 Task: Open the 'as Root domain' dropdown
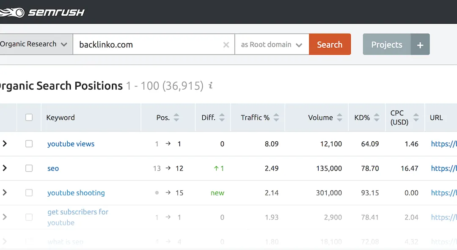click(271, 44)
